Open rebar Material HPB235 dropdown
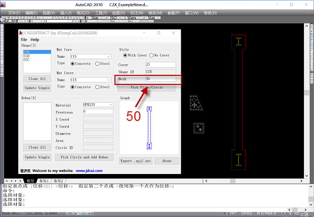This screenshot has width=314, height=217. pos(111,105)
